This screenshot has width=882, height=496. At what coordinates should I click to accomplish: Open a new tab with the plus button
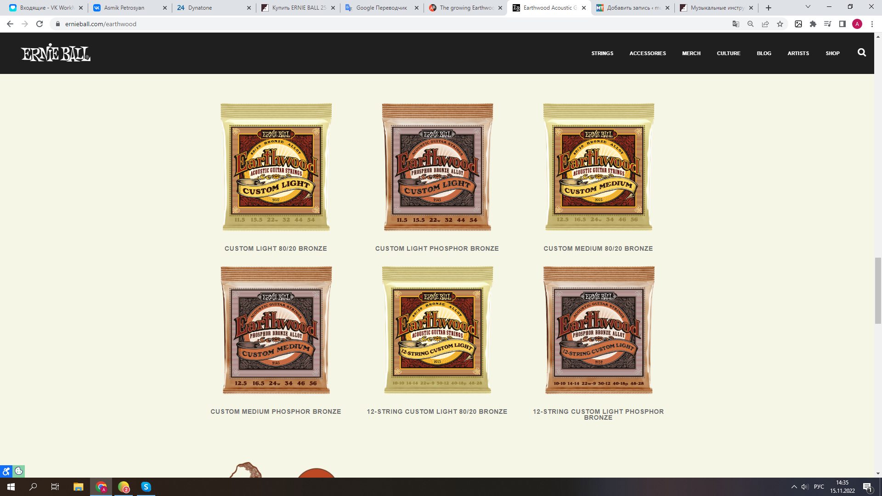tap(769, 8)
